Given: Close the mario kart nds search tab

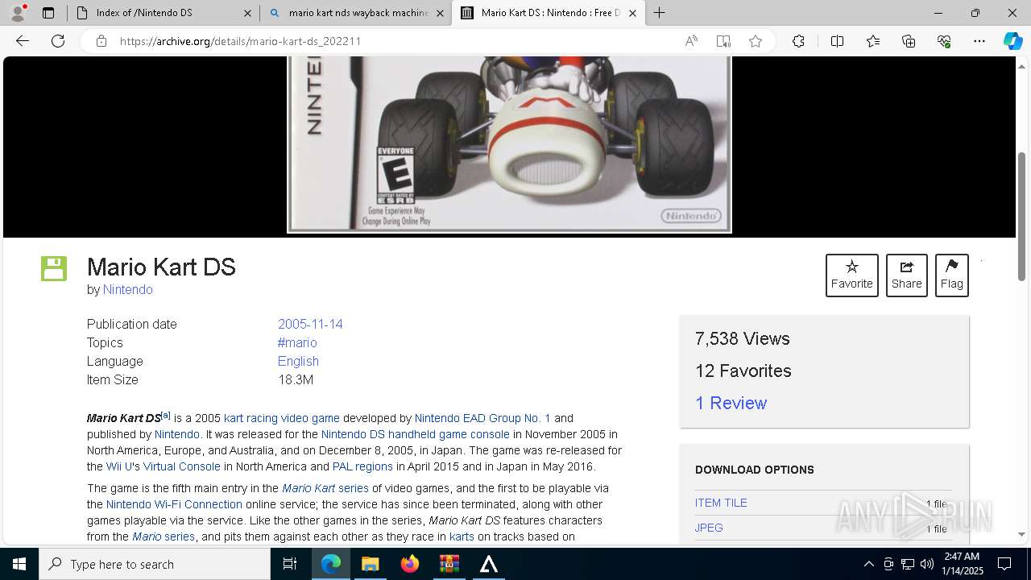Looking at the screenshot, I should tap(440, 13).
